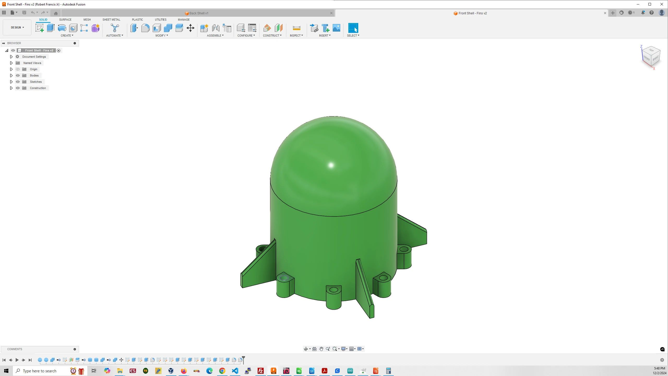Click the Combine tool icon

click(x=168, y=28)
